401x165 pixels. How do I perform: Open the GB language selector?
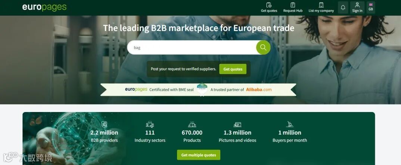coord(370,7)
